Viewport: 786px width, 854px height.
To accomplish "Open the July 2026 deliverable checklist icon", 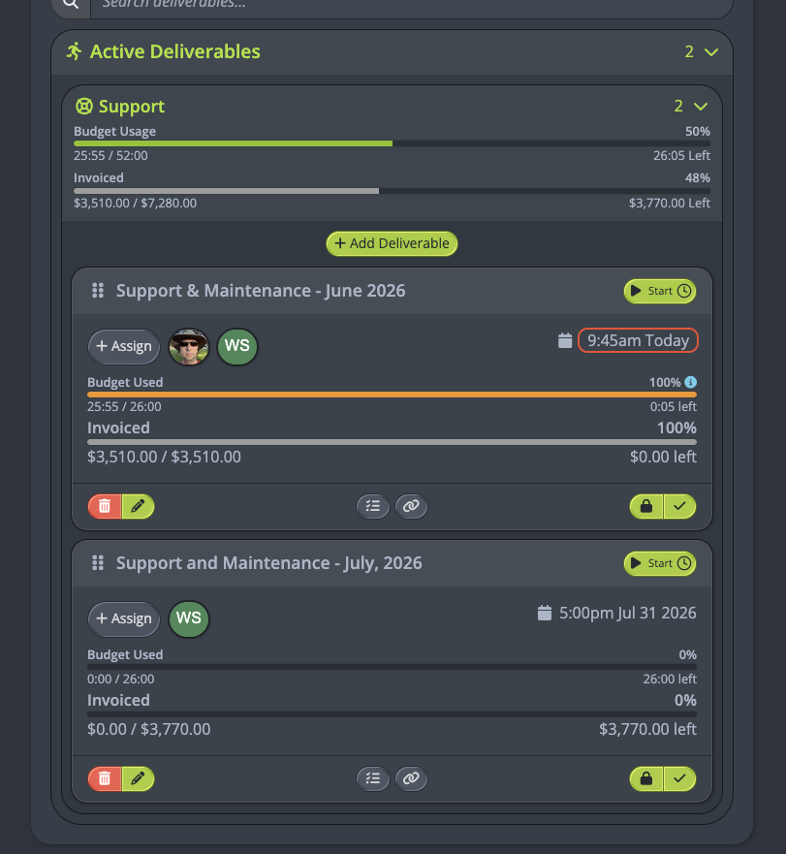I will coord(373,778).
